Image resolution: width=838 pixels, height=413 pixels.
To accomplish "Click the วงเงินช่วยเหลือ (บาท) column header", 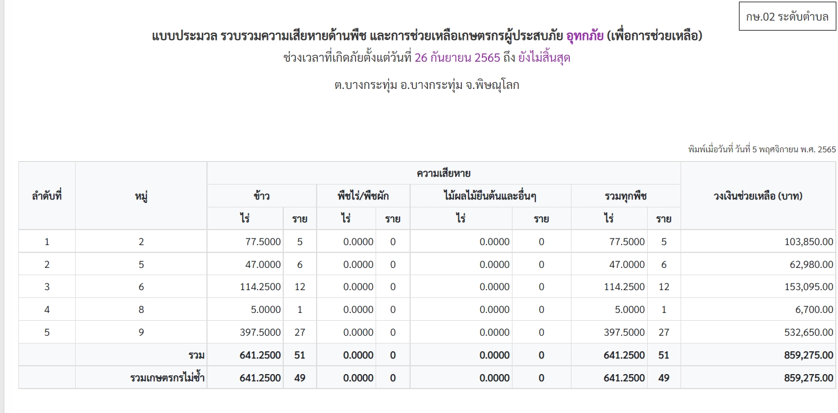I will [x=758, y=196].
